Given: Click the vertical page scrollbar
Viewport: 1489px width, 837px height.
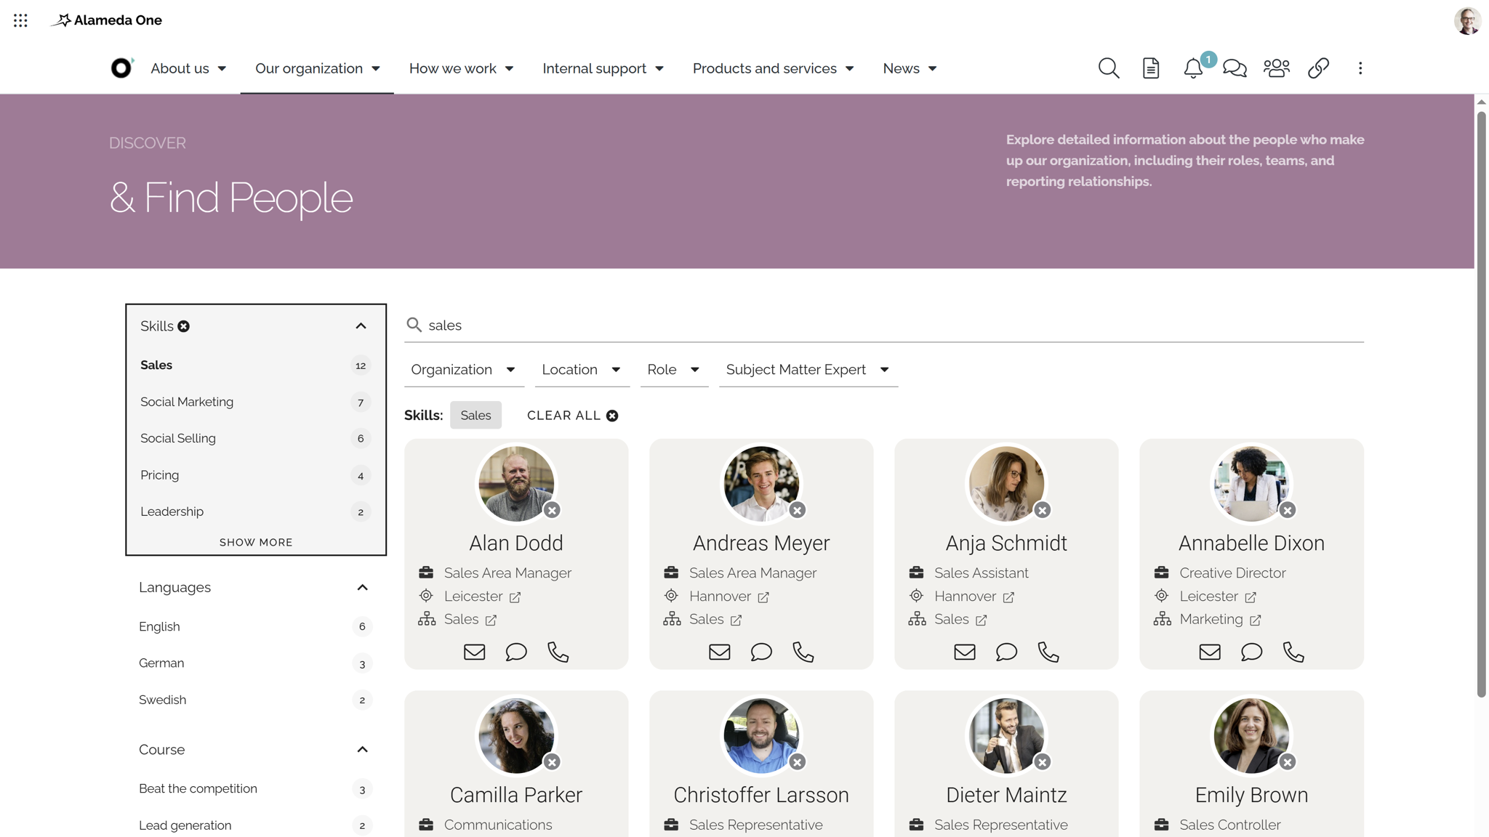Looking at the screenshot, I should click(x=1481, y=403).
